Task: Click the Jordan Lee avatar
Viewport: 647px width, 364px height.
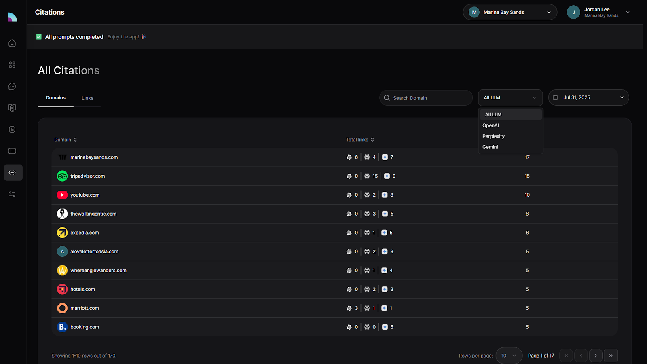Action: click(573, 12)
